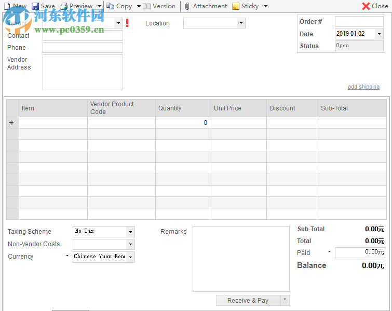392x311 pixels.
Task: Click the Unit Price column header
Action: (239, 108)
